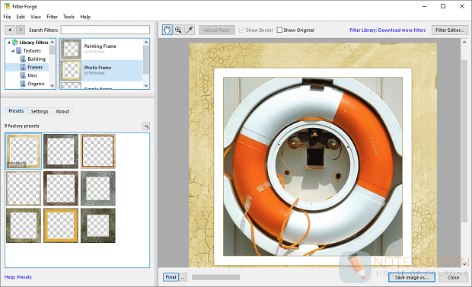The height and width of the screenshot is (287, 472).
Task: Open the View menu
Action: click(x=36, y=17)
